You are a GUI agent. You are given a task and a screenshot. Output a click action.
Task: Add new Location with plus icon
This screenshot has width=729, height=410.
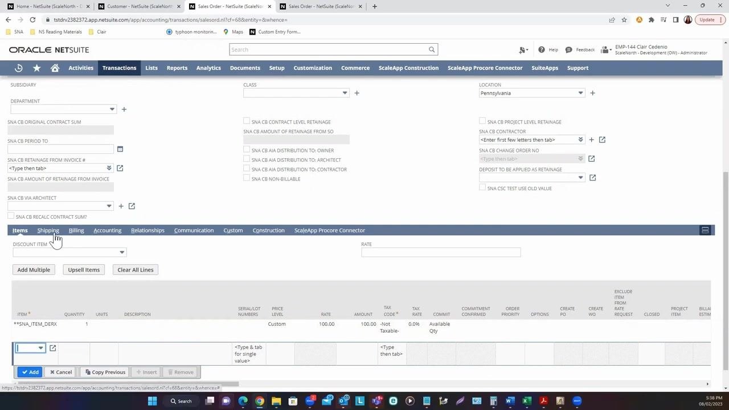pyautogui.click(x=592, y=93)
